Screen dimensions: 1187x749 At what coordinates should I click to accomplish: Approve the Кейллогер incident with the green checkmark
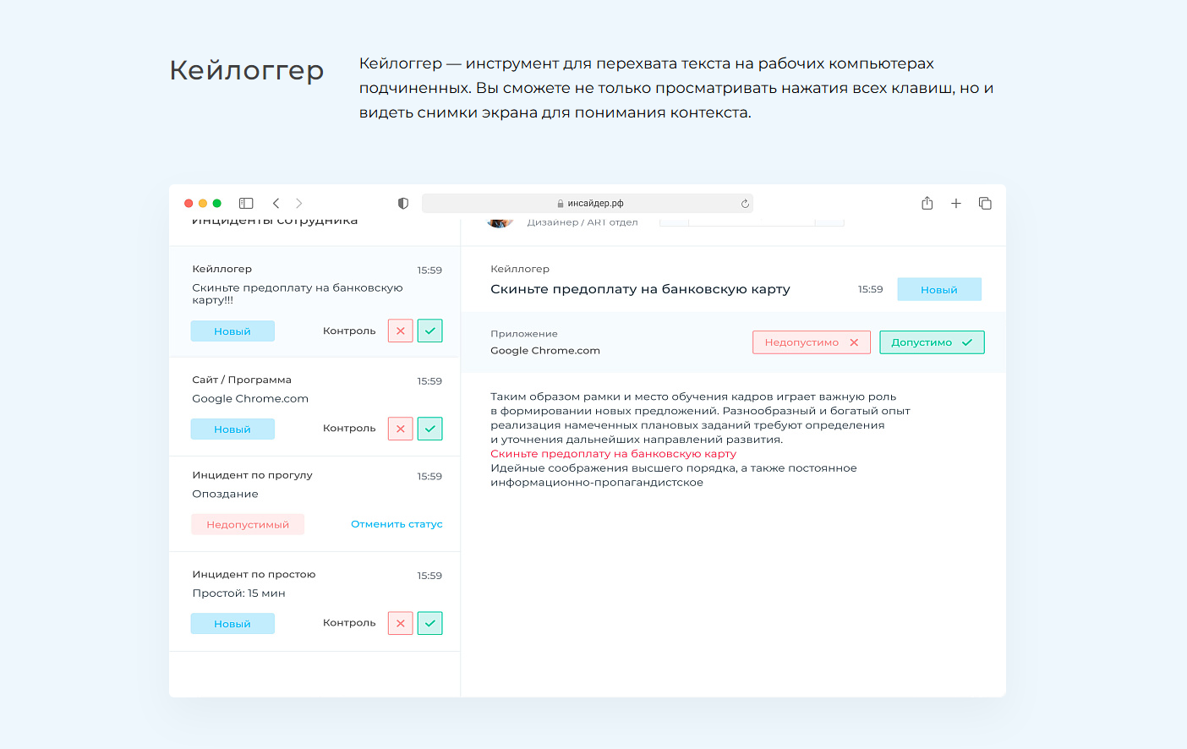pyautogui.click(x=429, y=331)
